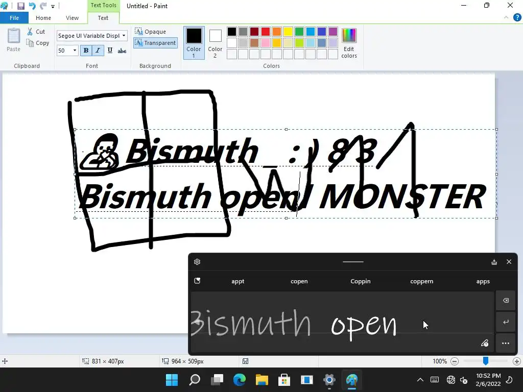Screen dimensions: 523x392
Task: Open the File menu
Action: pyautogui.click(x=14, y=18)
